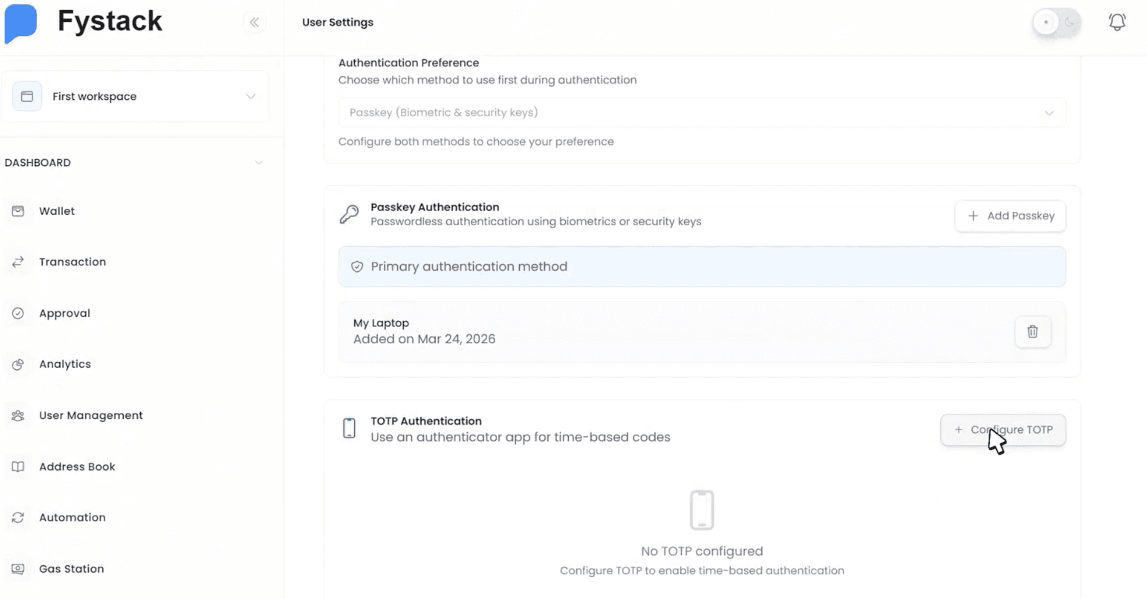Image resolution: width=1147 pixels, height=599 pixels.
Task: Select Wallet in the sidebar menu
Action: point(57,211)
